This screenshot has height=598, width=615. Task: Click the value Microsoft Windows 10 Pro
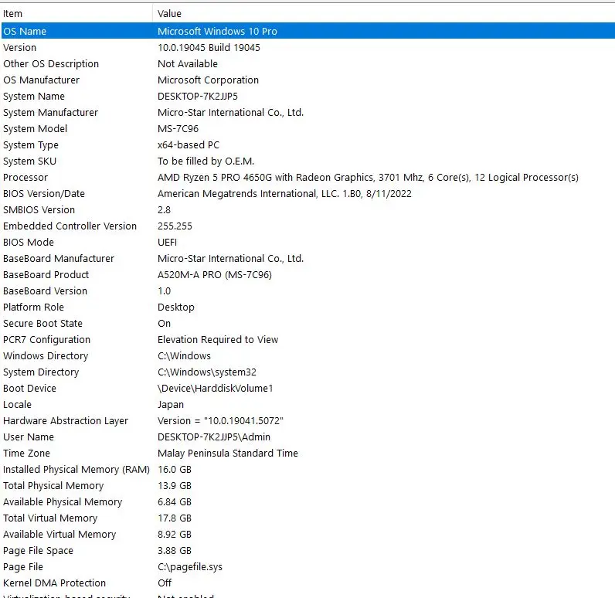217,31
